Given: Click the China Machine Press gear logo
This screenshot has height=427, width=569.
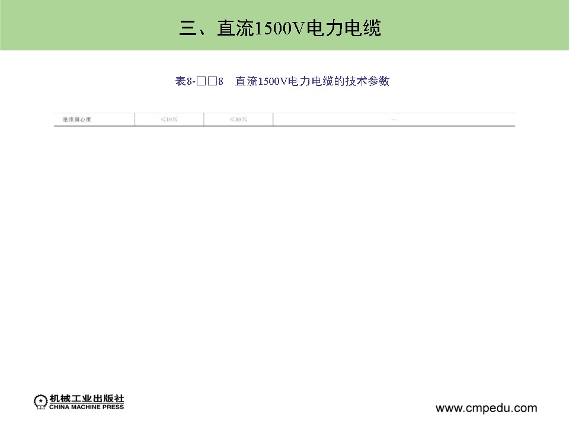Looking at the screenshot, I should [x=40, y=401].
